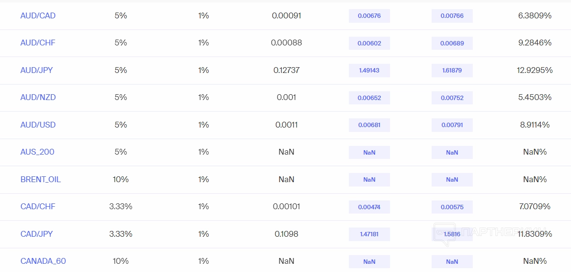Screen dimensions: 571x272
Task: Select the 0.00474 badge for CAD/CHF
Action: [369, 207]
